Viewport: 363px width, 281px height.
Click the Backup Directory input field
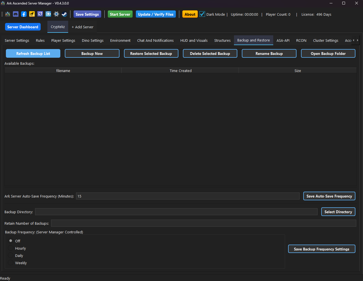(176, 212)
